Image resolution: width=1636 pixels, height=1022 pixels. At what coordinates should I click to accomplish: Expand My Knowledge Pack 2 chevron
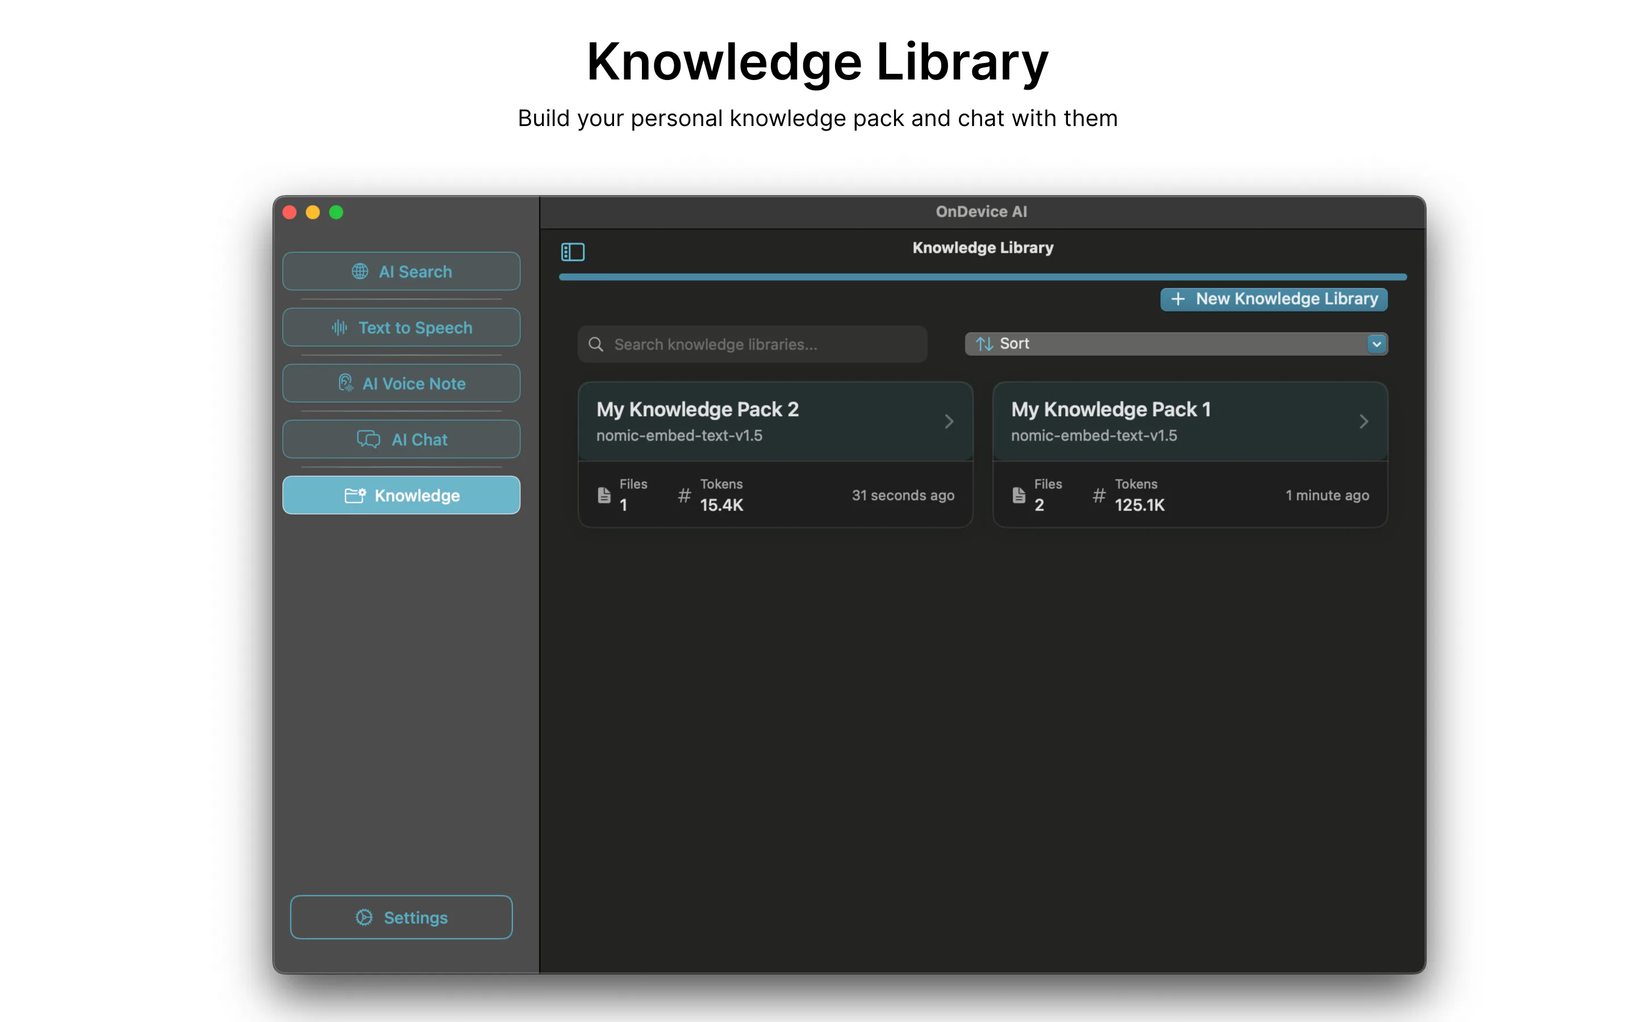[x=949, y=422]
